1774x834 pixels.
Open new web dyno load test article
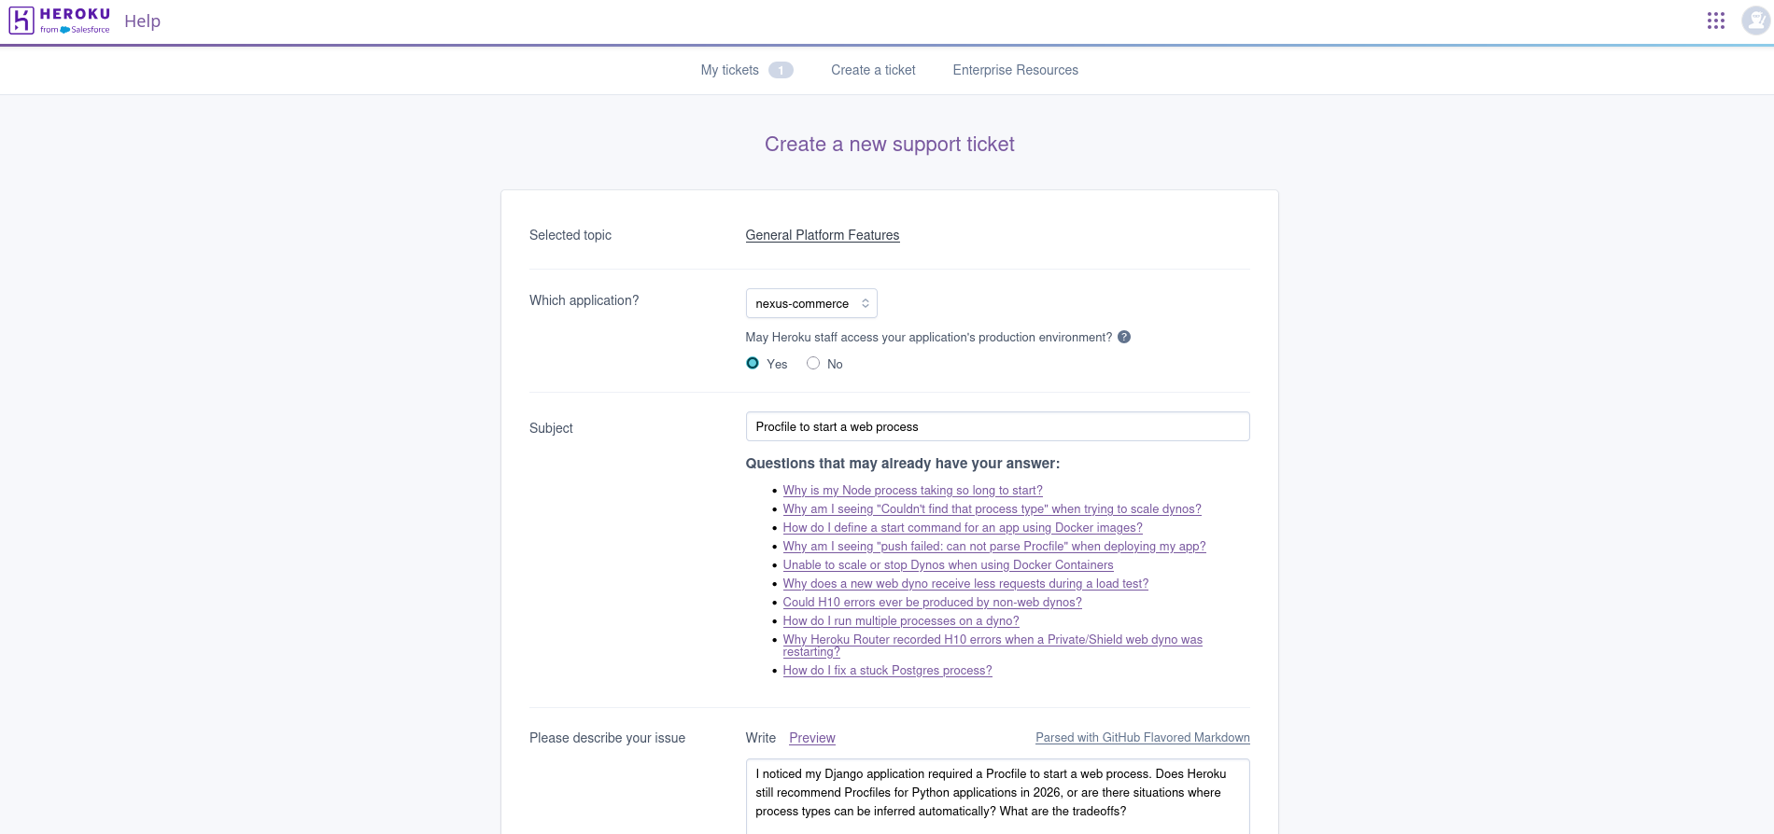coord(965,583)
